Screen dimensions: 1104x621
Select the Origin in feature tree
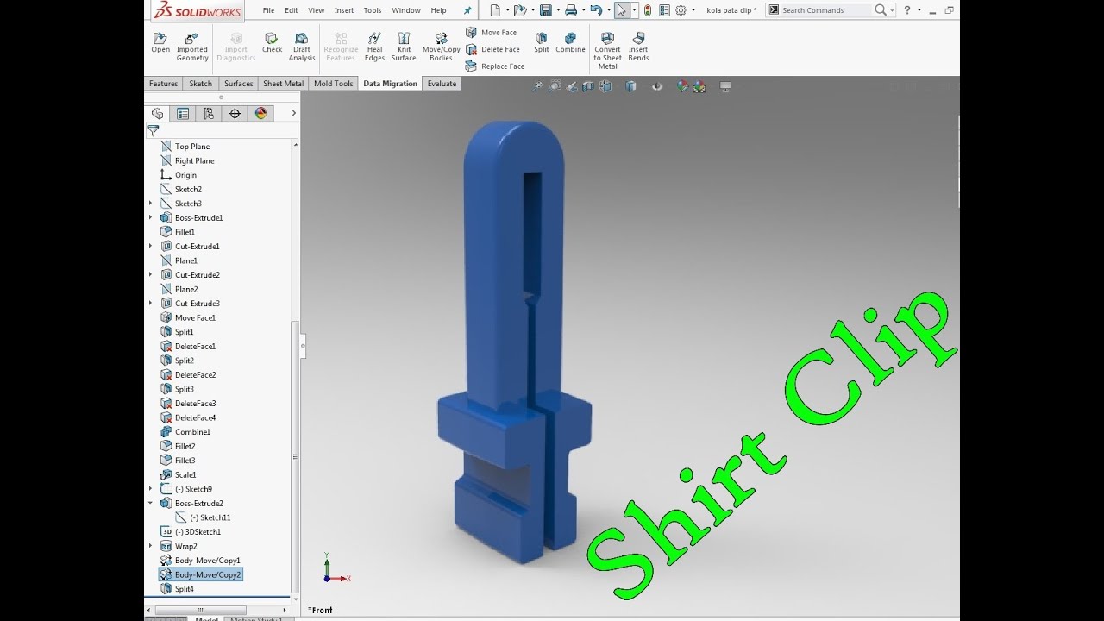(179, 175)
